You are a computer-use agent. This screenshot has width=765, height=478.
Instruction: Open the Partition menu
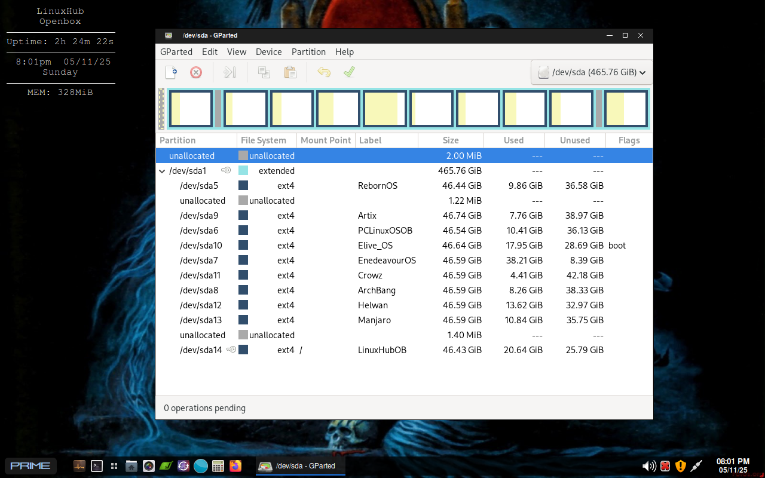click(308, 52)
